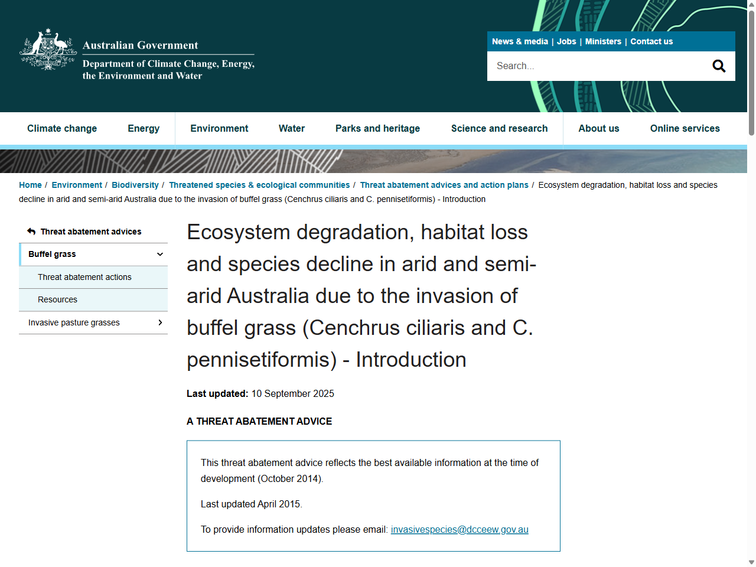This screenshot has height=567, width=756.
Task: Open the Science and research menu
Action: click(500, 129)
